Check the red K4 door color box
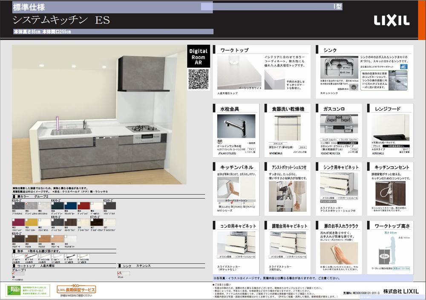The height and width of the screenshot is (300, 426). pos(79,203)
